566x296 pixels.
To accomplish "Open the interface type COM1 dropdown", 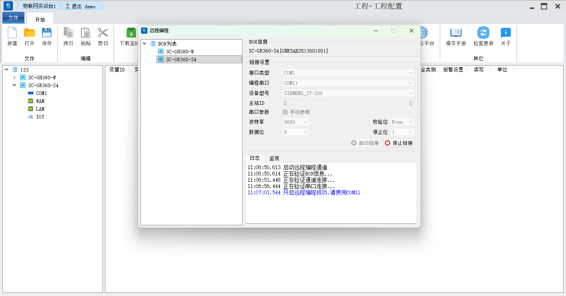I will pyautogui.click(x=348, y=73).
